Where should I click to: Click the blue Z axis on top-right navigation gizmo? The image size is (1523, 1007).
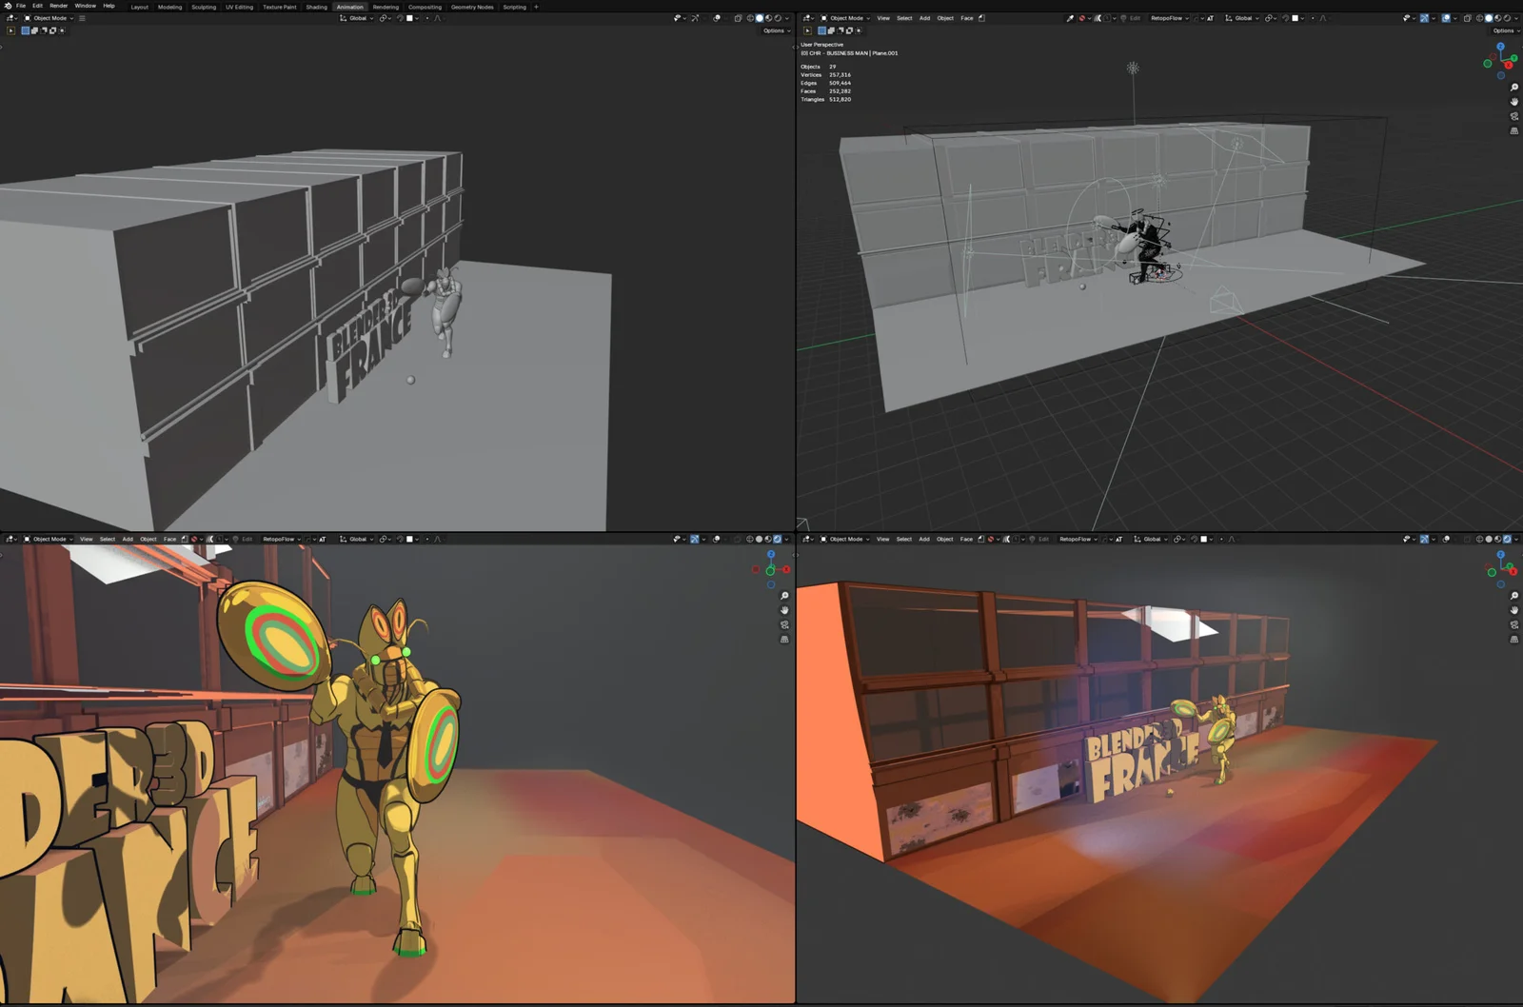pyautogui.click(x=1501, y=46)
